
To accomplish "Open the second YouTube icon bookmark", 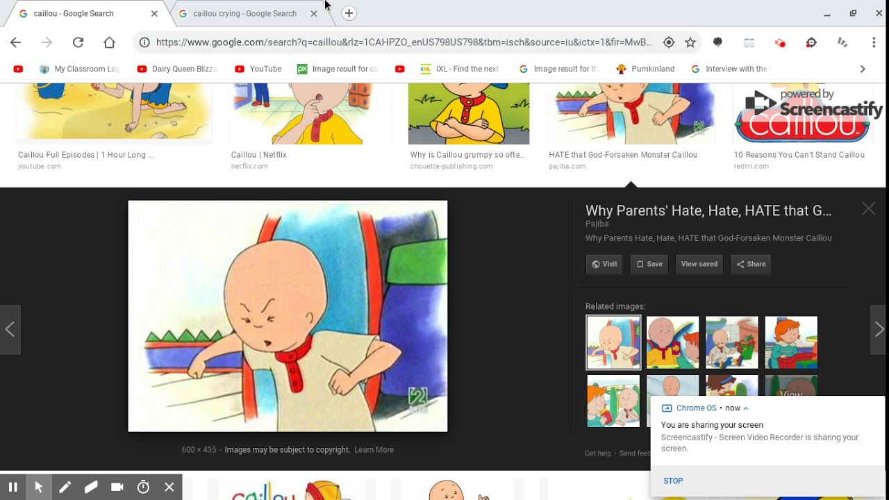I will pos(399,69).
